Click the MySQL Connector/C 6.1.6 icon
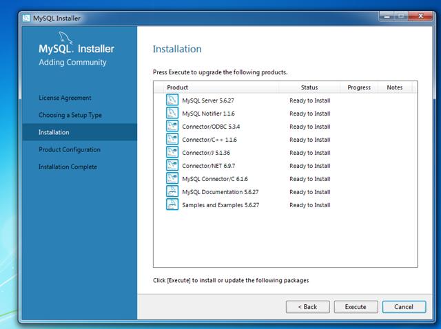This screenshot has height=329, width=441. [172, 178]
